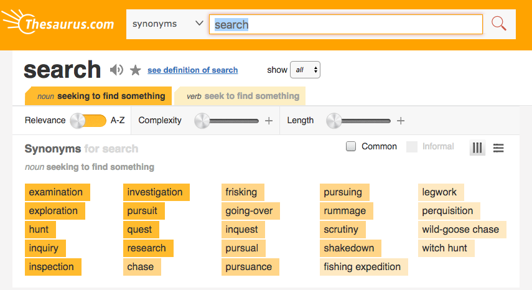Play the search pronunciation speaker icon
The image size is (532, 290).
coord(116,70)
